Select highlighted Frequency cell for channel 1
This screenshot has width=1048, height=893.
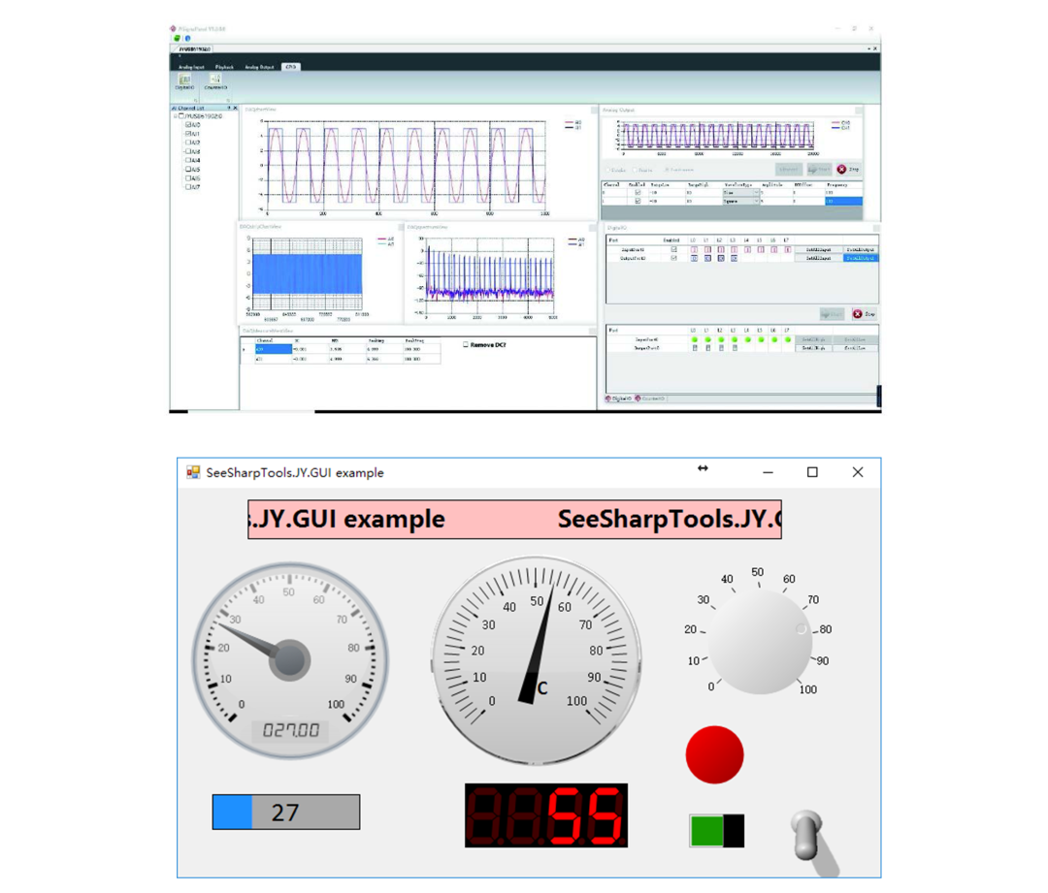click(843, 201)
